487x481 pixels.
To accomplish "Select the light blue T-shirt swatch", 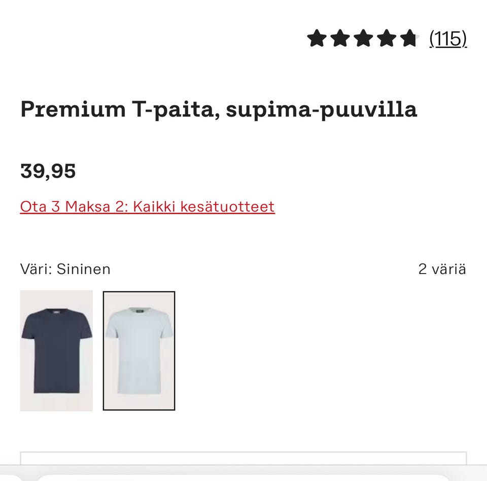I will click(139, 351).
